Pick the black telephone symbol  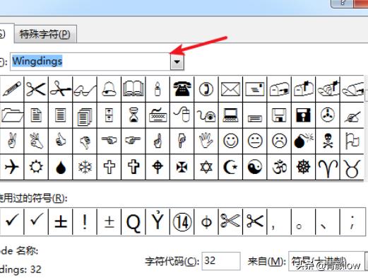[x=182, y=89]
